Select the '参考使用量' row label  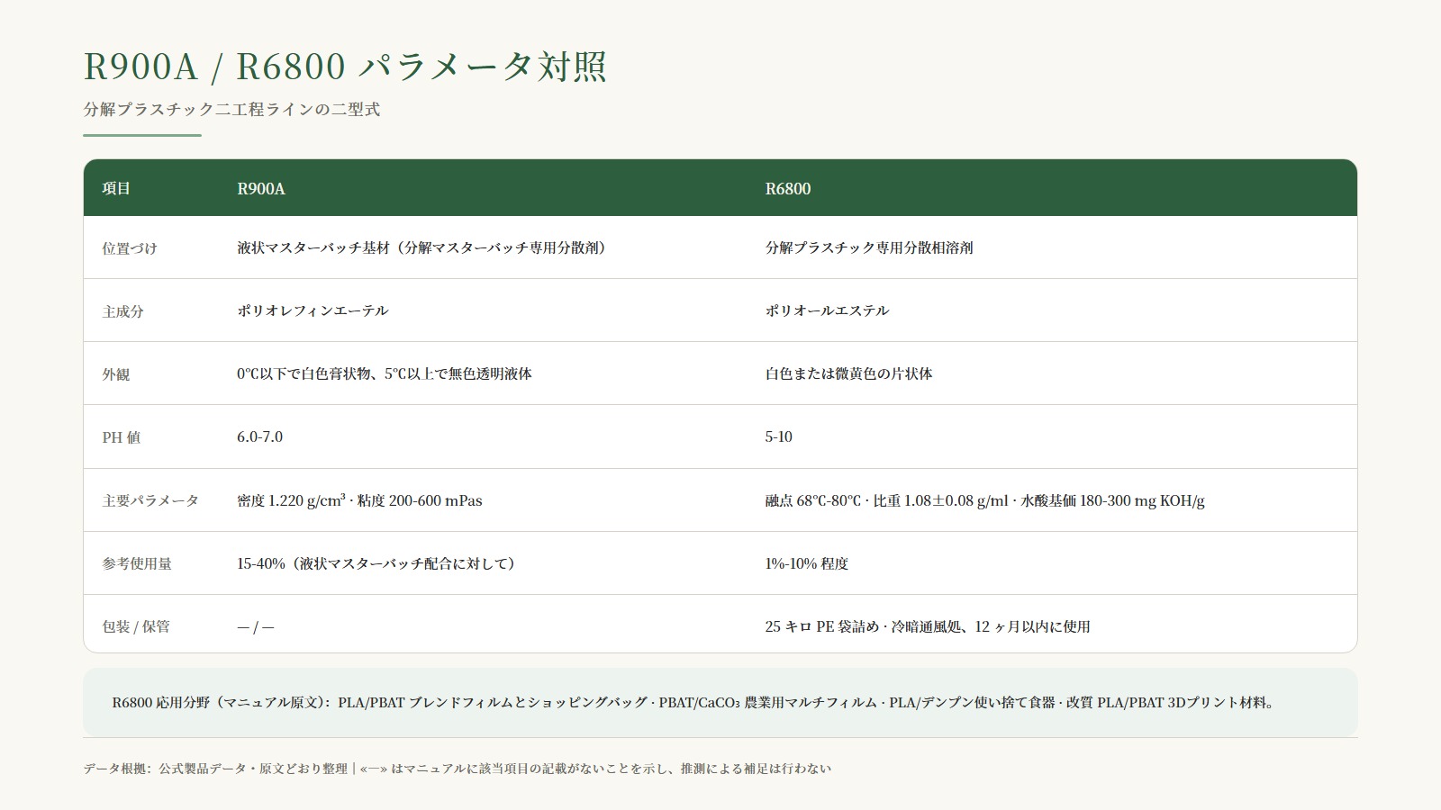[137, 563]
